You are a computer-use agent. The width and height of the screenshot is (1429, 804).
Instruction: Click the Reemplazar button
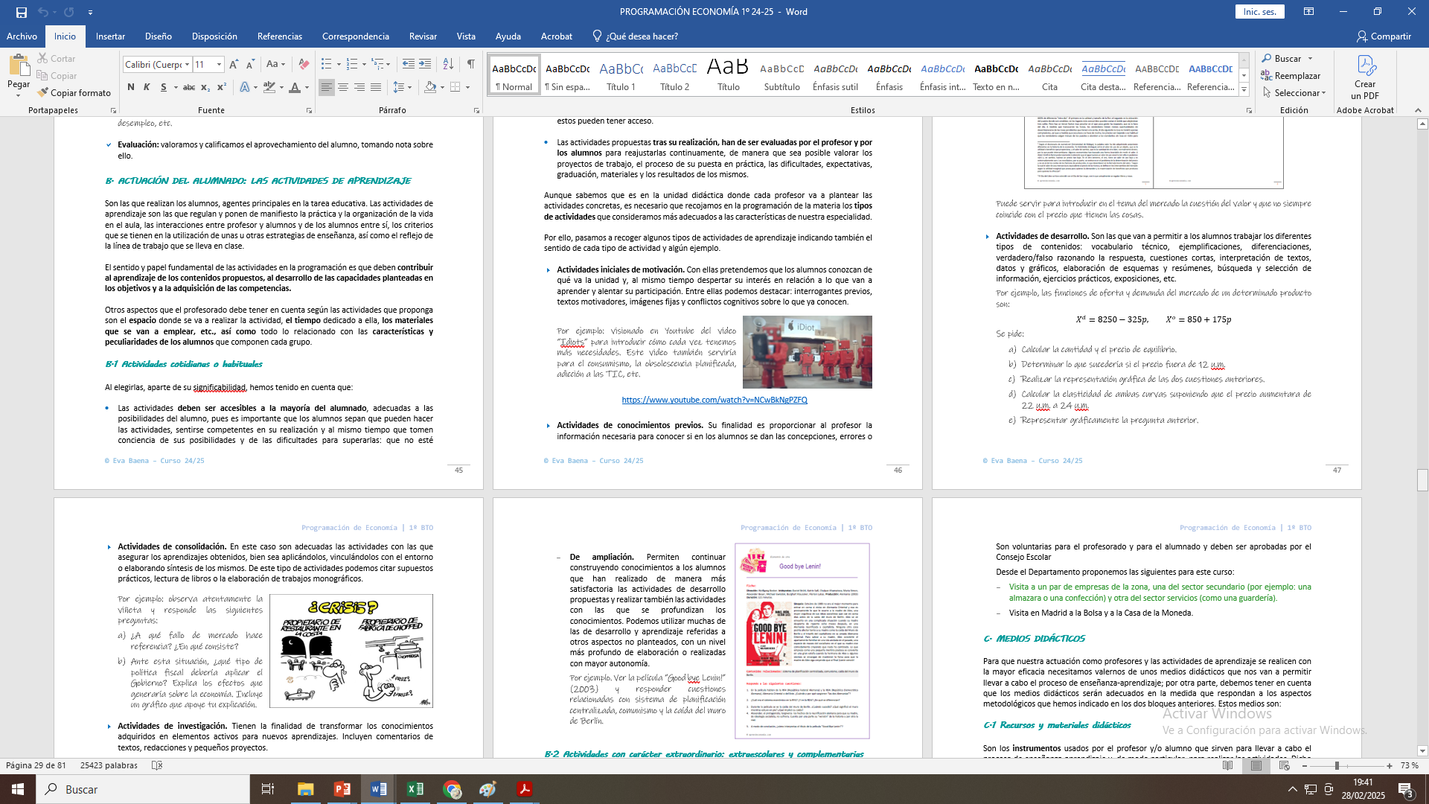point(1291,76)
